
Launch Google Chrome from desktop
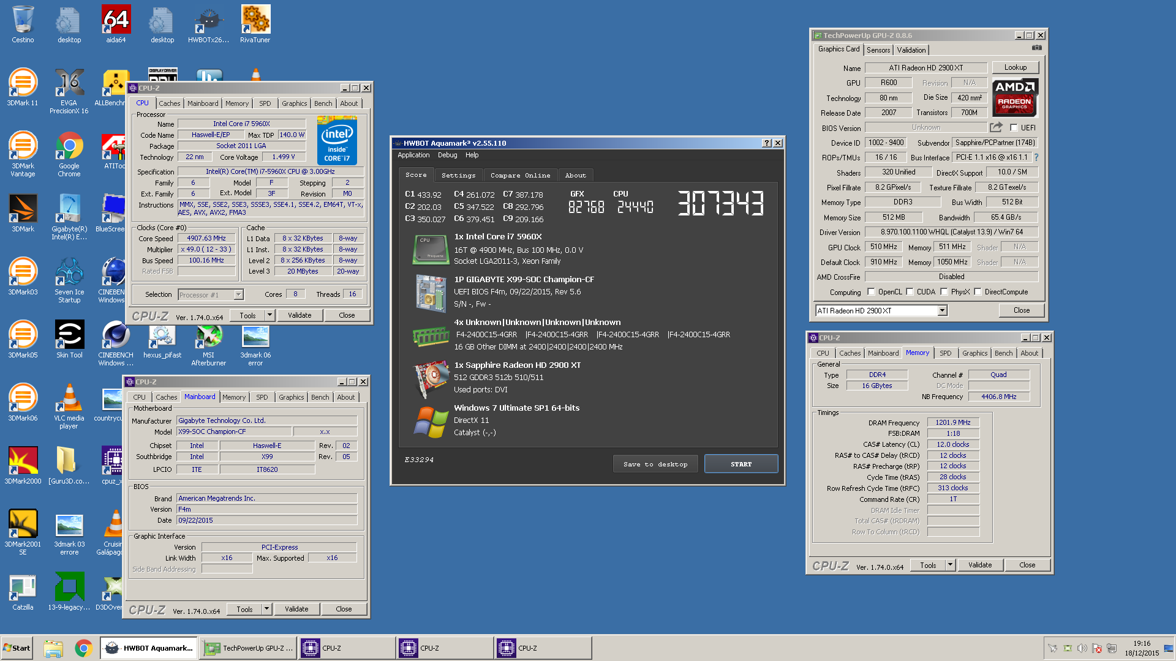tap(69, 154)
